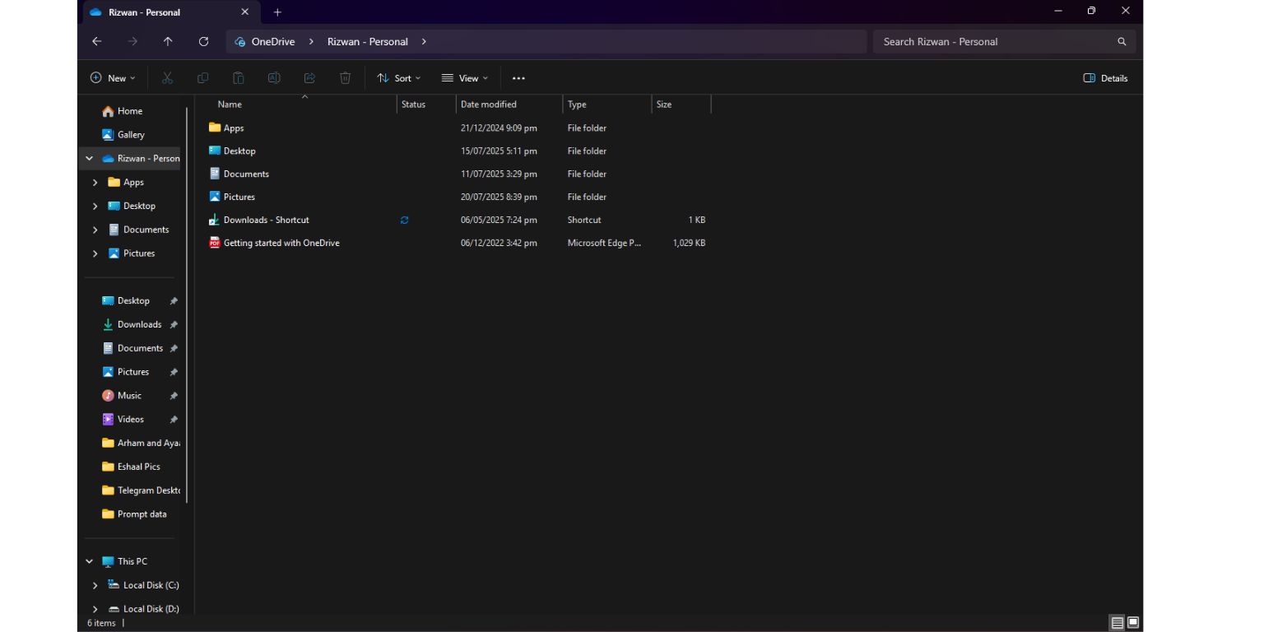Screen dimensions: 1264x632
Task: Click the Search Rizwan - Personal field
Action: point(1004,42)
